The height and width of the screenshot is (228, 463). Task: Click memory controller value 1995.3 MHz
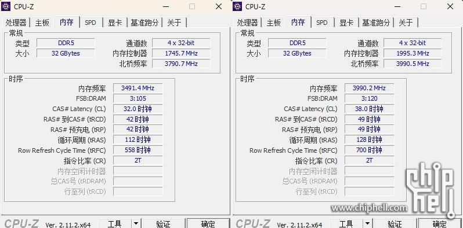coord(413,53)
